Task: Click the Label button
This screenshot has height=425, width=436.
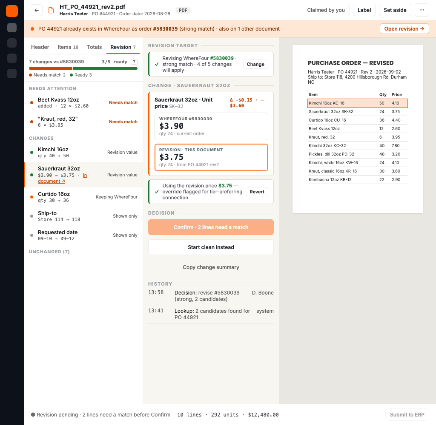Action: click(x=364, y=10)
